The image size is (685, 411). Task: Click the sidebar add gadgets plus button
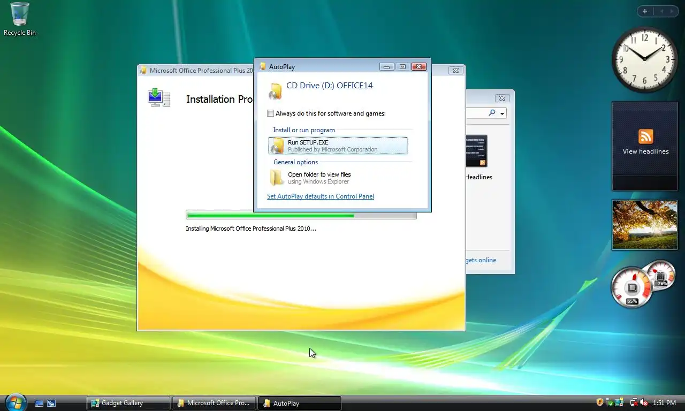[x=645, y=11]
